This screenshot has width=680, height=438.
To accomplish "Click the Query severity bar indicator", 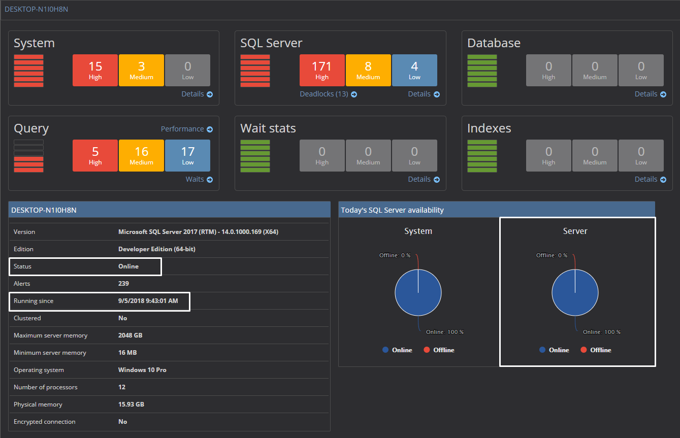I will click(x=28, y=156).
